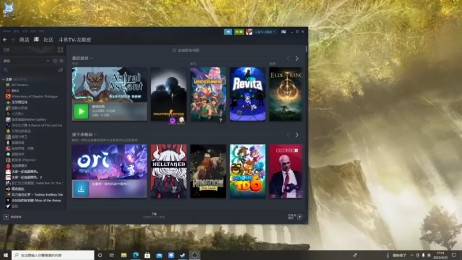Open Hitman 2 game cover
Image resolution: width=462 pixels, height=260 pixels.
(x=286, y=171)
